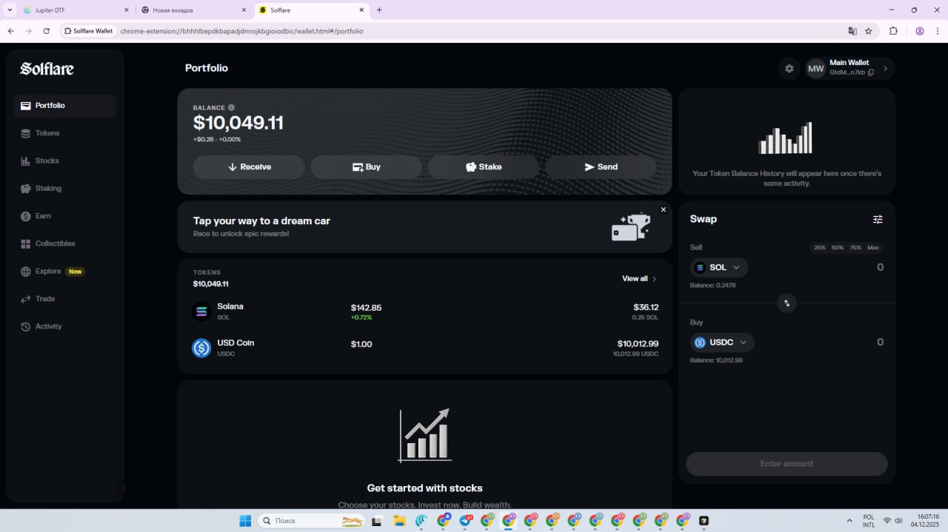Open wallet settings gear icon
948x532 pixels.
coord(789,69)
